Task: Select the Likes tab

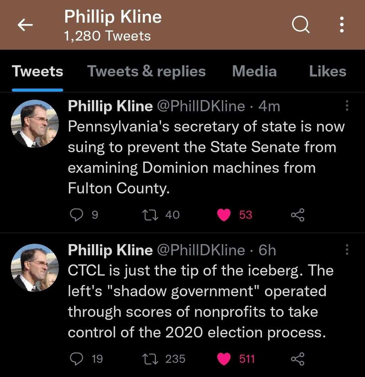Action: click(327, 71)
